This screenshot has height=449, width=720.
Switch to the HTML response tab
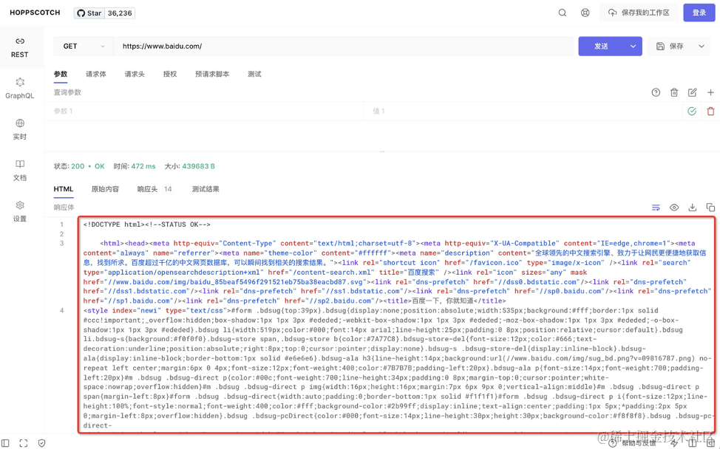point(64,189)
